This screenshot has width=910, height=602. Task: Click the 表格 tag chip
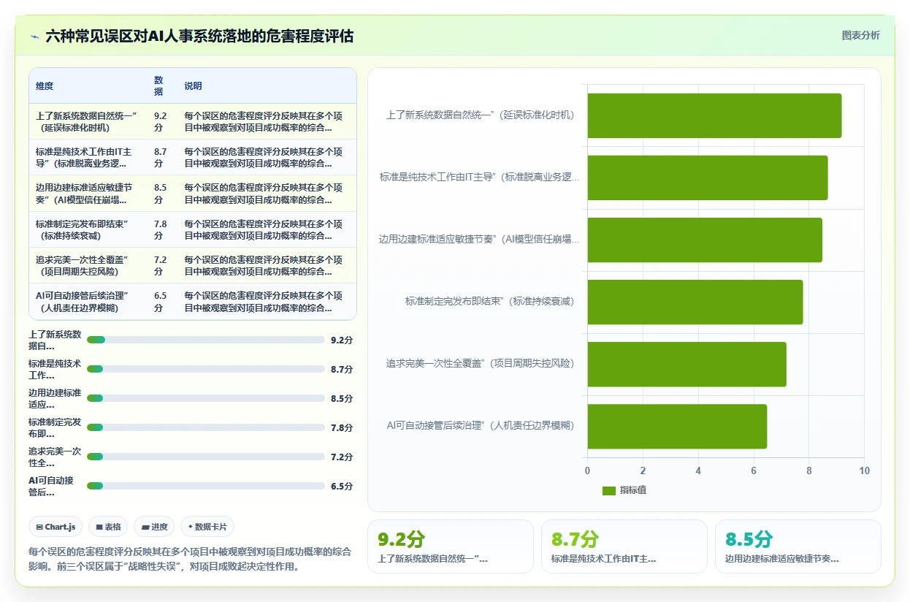108,527
